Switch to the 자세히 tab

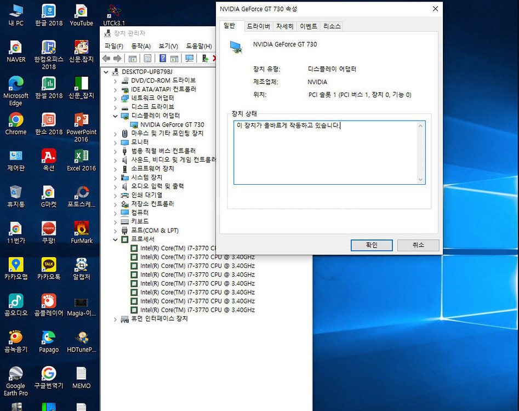[284, 26]
